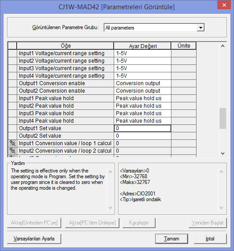Click the Yeniden Başlat button
This screenshot has height=251, width=234.
coord(208,223)
